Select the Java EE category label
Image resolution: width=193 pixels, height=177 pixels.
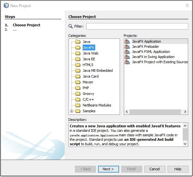(89, 59)
